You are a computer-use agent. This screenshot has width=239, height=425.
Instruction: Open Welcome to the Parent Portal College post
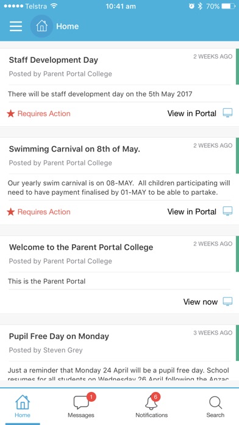coord(81,247)
